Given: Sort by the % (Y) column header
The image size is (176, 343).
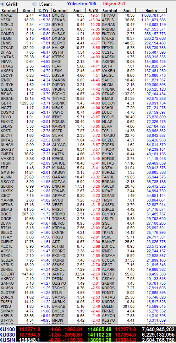Looking at the screenshot, I should point(43,11).
